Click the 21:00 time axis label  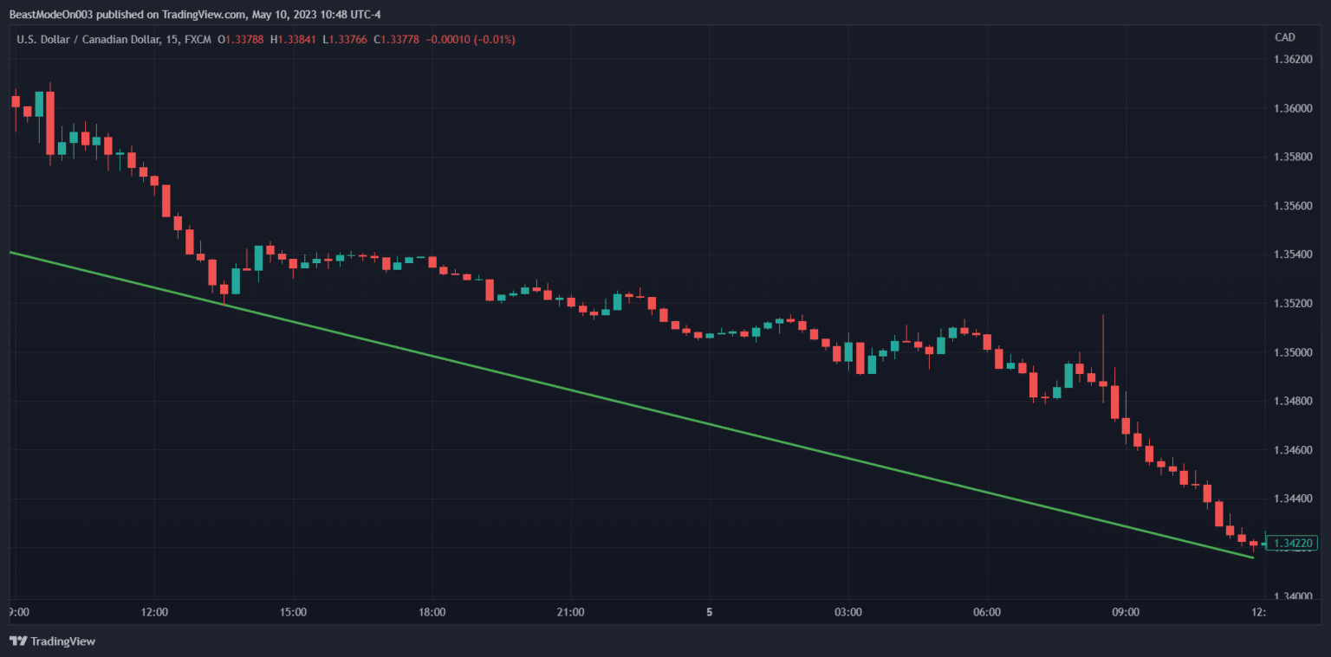click(570, 613)
